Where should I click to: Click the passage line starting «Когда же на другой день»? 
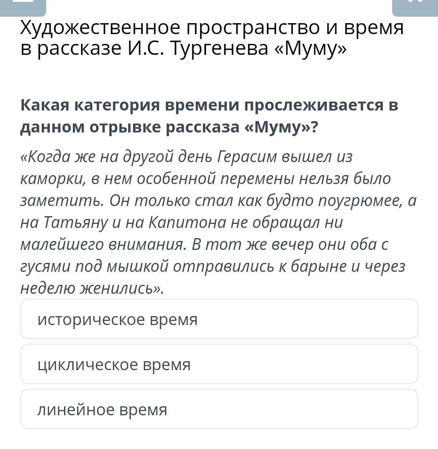[x=186, y=157]
